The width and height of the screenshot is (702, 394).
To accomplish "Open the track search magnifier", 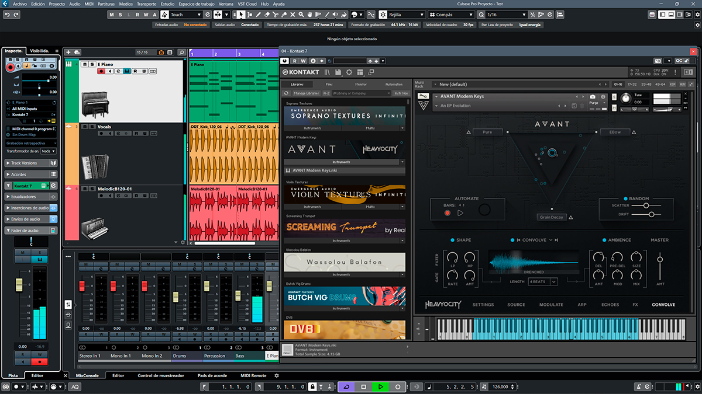I will (181, 53).
